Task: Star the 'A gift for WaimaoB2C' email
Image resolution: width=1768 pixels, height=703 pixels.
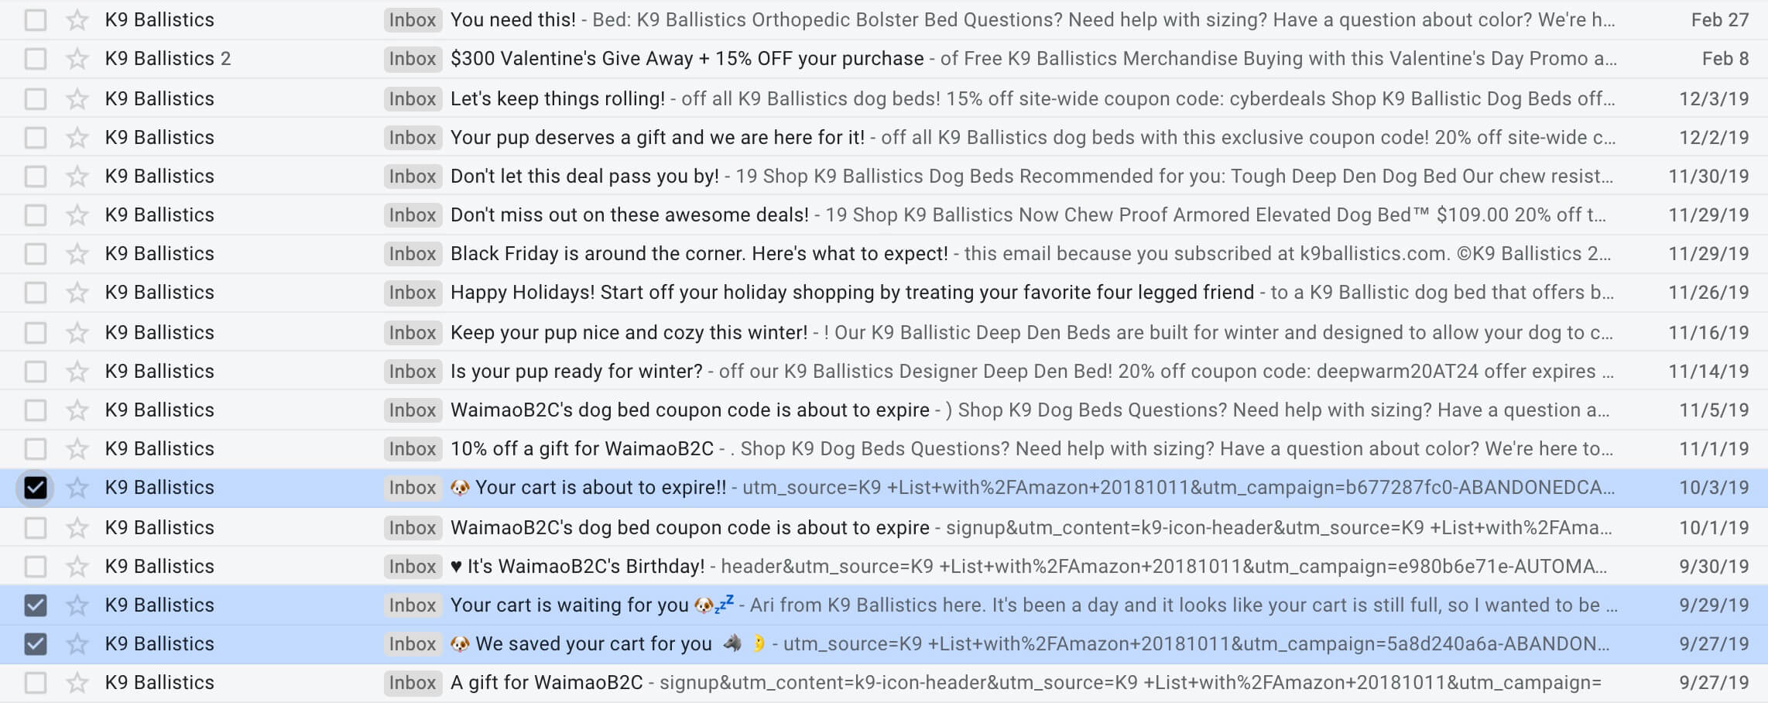Action: pos(77,682)
